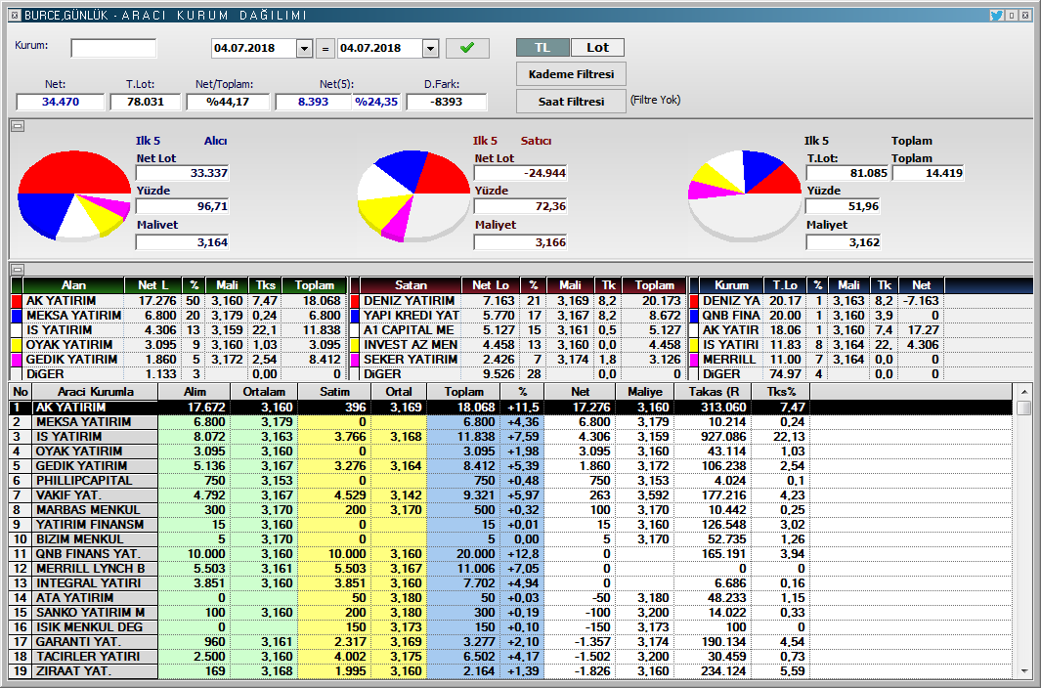Sort main table by Tks% header
This screenshot has height=688, width=1041.
point(782,392)
